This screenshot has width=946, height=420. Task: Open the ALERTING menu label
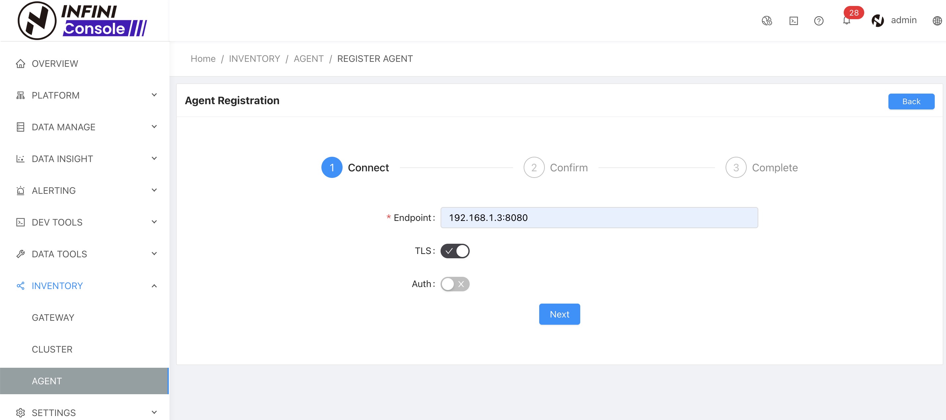coord(54,191)
